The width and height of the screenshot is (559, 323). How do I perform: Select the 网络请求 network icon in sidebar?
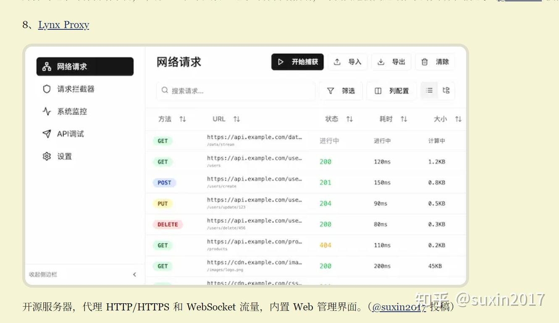click(x=46, y=66)
